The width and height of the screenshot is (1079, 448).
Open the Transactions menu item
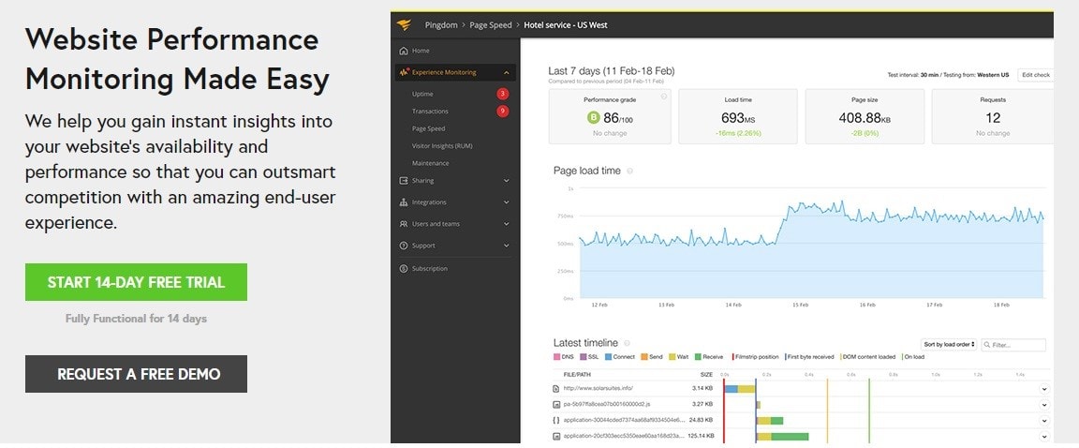click(430, 111)
